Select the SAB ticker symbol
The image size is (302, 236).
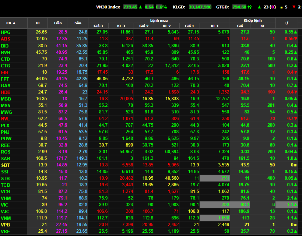6,159
